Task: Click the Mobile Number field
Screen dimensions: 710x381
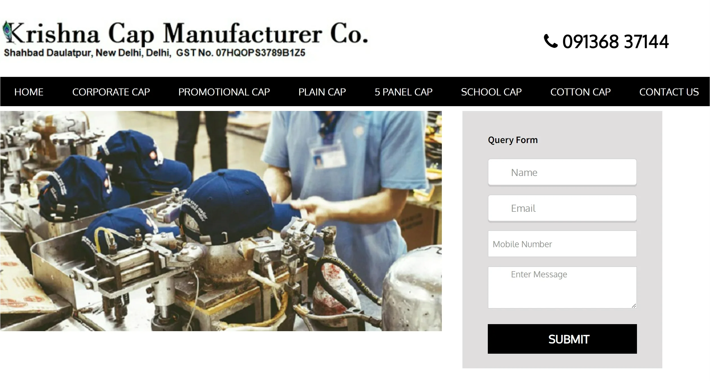Action: (x=562, y=244)
